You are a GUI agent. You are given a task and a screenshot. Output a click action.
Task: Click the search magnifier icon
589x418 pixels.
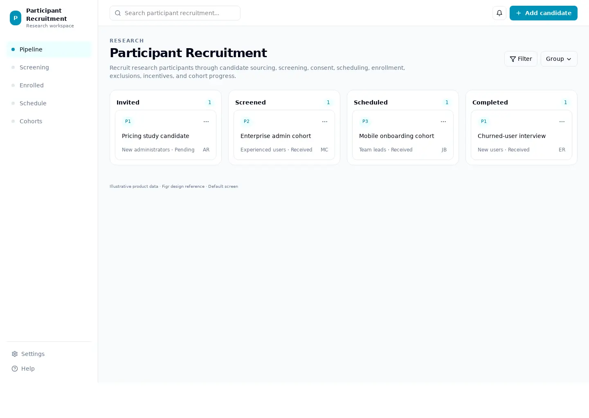coord(118,13)
